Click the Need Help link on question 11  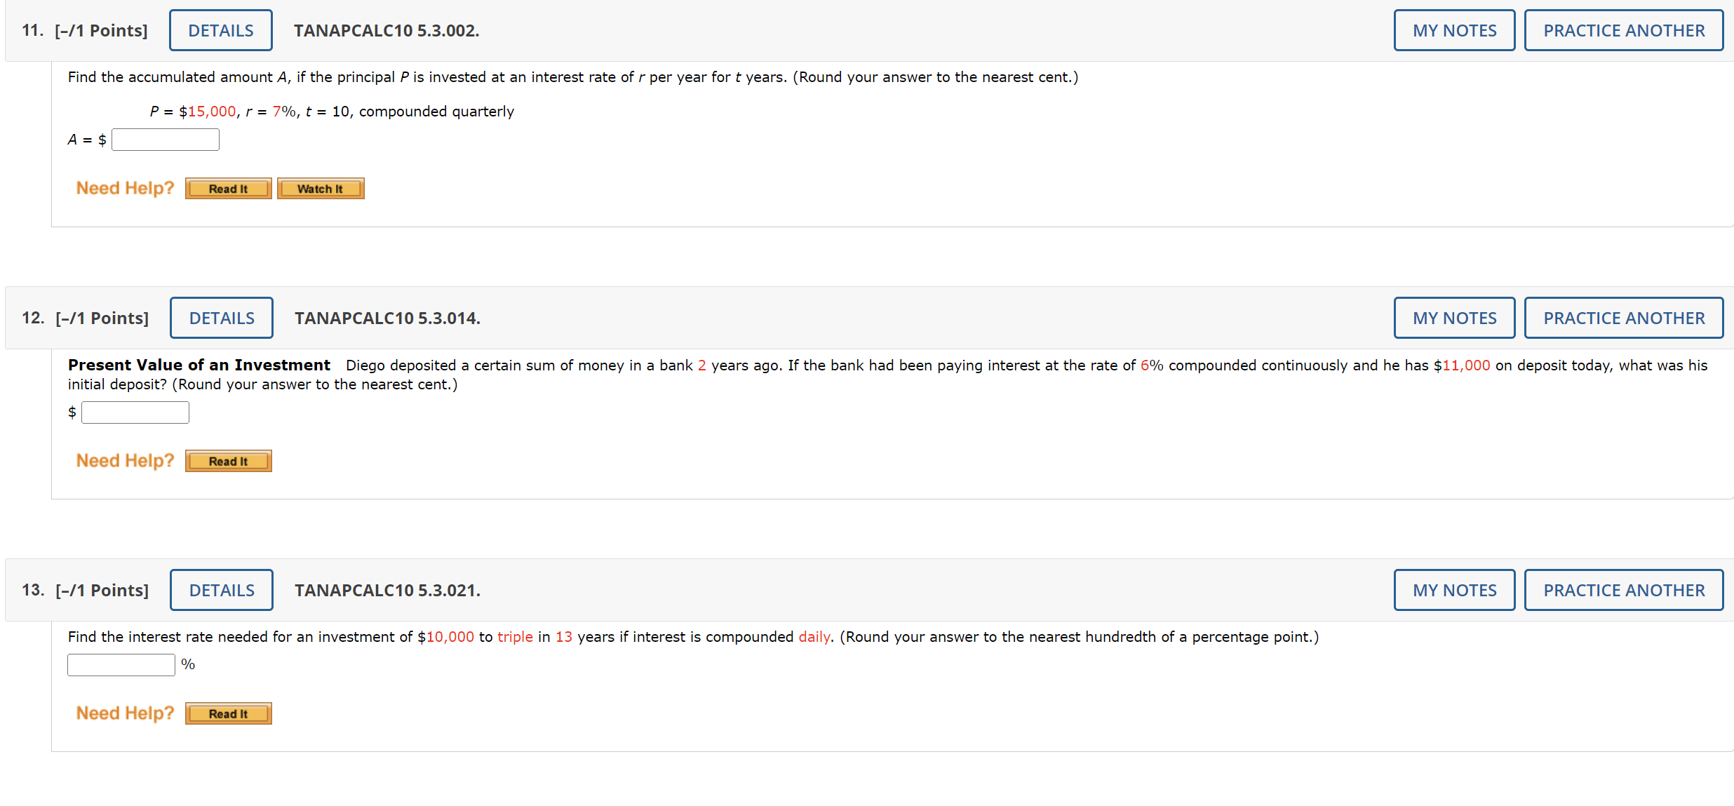click(124, 187)
